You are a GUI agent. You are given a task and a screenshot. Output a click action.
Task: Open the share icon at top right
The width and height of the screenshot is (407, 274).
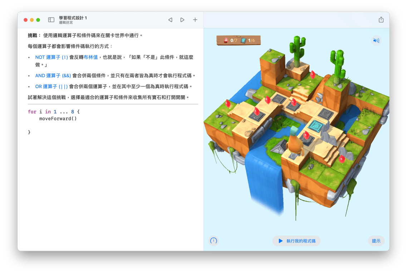click(381, 20)
